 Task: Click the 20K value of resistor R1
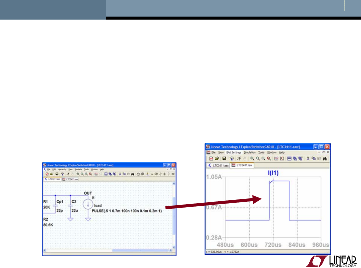(47, 207)
